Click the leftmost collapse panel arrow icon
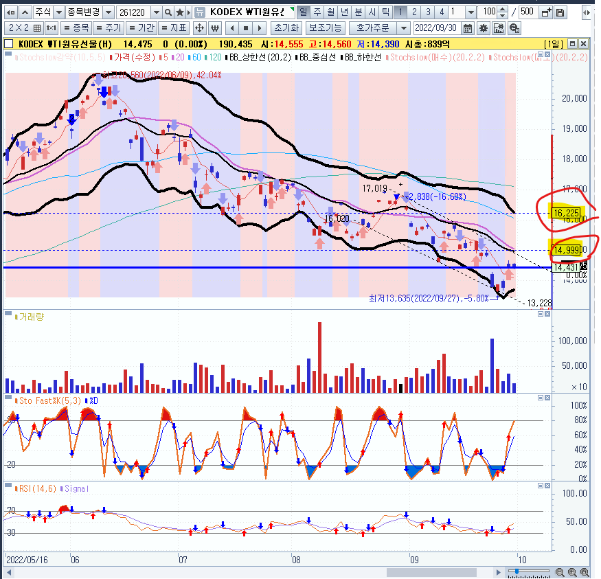The image size is (601, 579). [x=11, y=12]
